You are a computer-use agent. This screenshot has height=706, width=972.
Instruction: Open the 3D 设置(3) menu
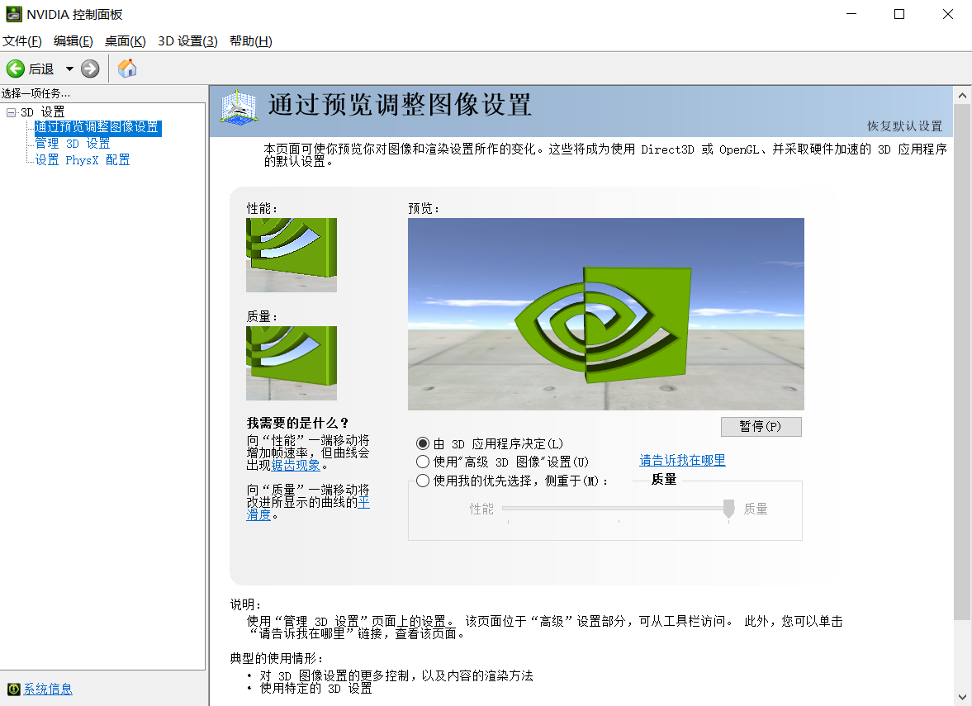187,41
